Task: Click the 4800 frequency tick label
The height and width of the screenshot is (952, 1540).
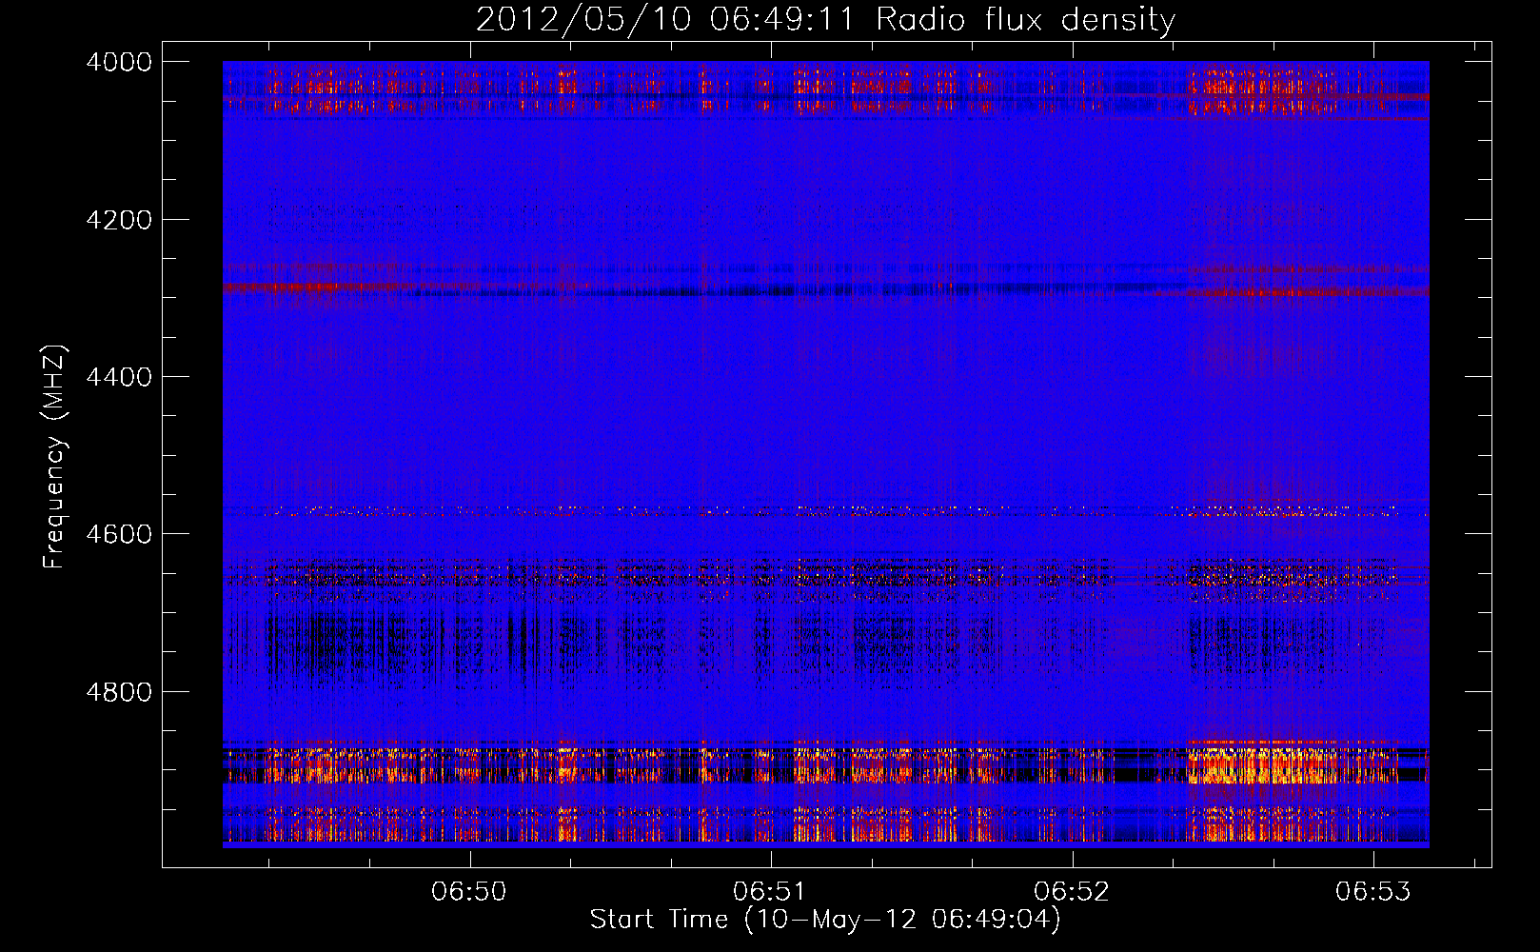Action: pos(119,691)
